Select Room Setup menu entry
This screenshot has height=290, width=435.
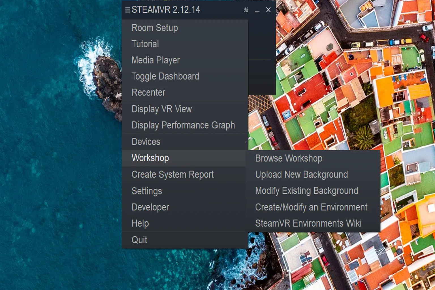(185, 28)
